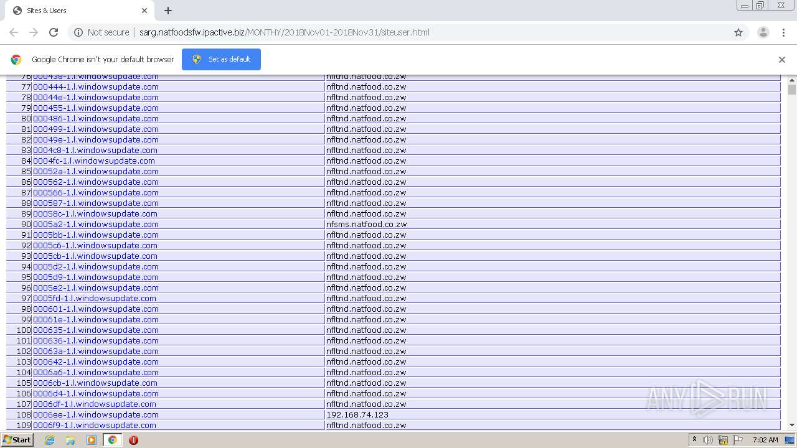
Task: Open link 0005d9-1.l.windowsupdate.com
Action: tap(96, 277)
